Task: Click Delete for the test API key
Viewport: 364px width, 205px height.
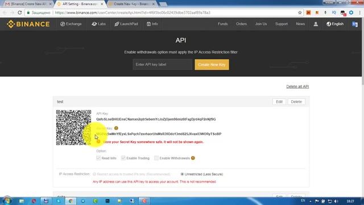Action: 296,102
